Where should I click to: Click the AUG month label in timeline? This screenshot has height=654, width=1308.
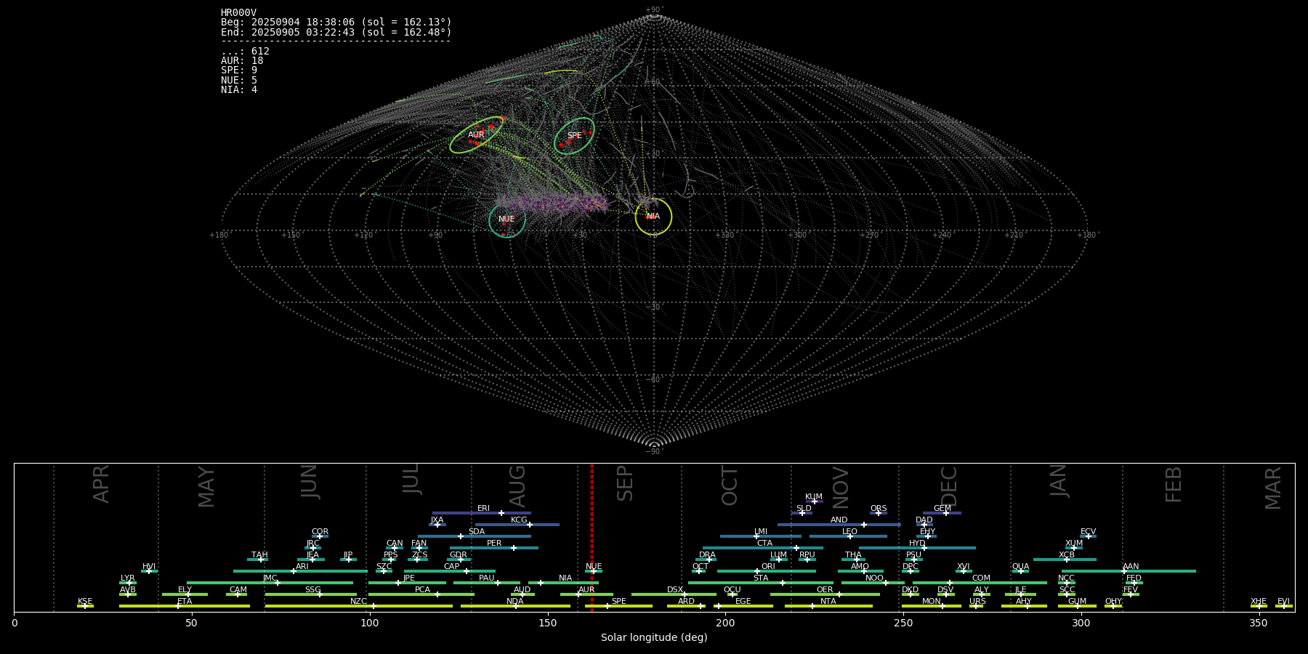pyautogui.click(x=517, y=486)
